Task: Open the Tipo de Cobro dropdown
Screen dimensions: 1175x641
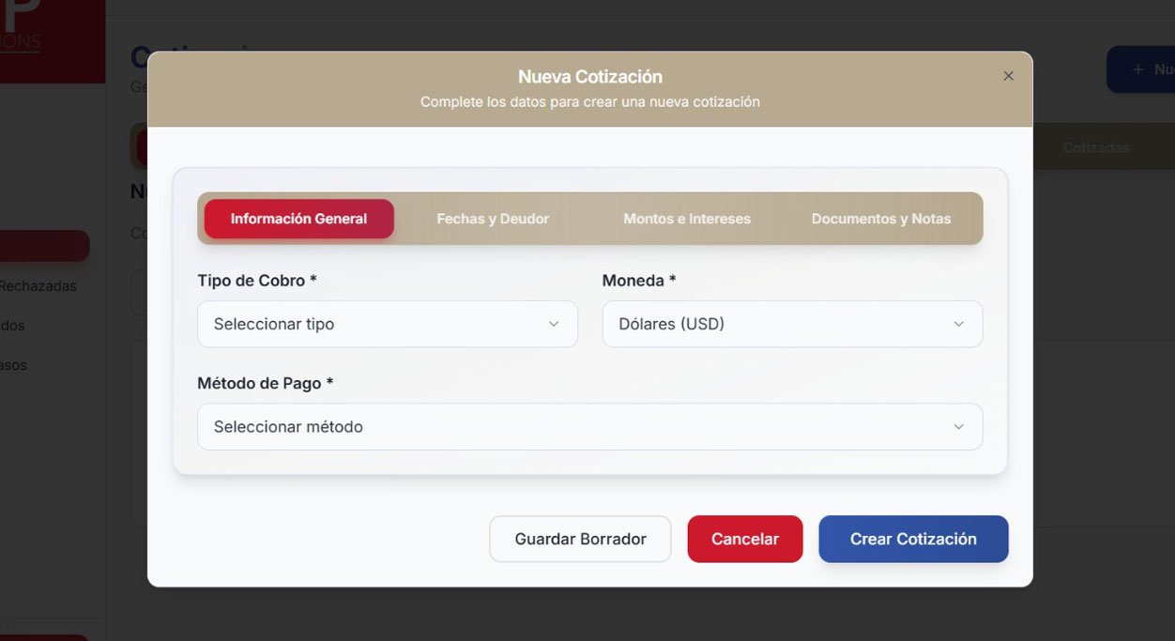Action: (387, 324)
